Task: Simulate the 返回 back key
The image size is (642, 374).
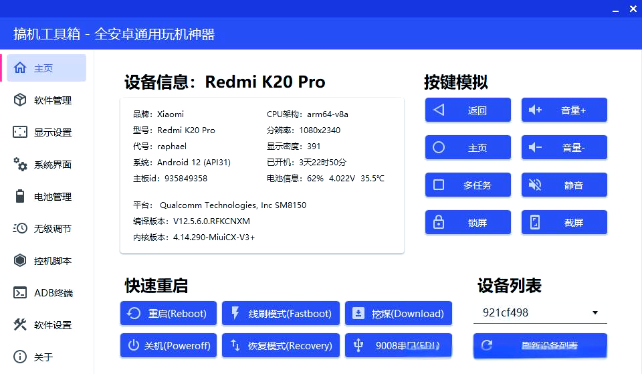Action: 468,110
